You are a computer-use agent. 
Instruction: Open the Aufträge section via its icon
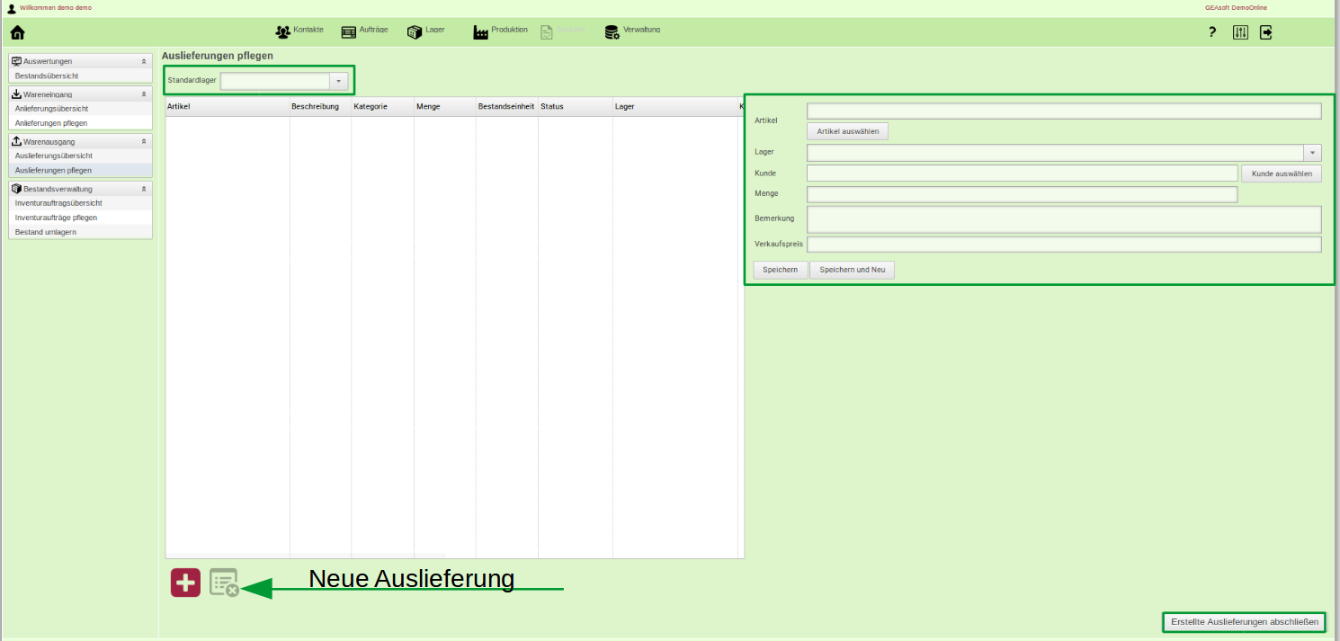[348, 30]
